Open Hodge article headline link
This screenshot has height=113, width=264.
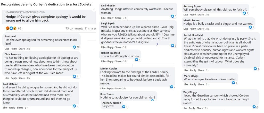click(x=45, y=19)
